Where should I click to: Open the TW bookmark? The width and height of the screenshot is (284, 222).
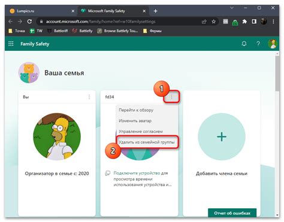tap(36, 31)
